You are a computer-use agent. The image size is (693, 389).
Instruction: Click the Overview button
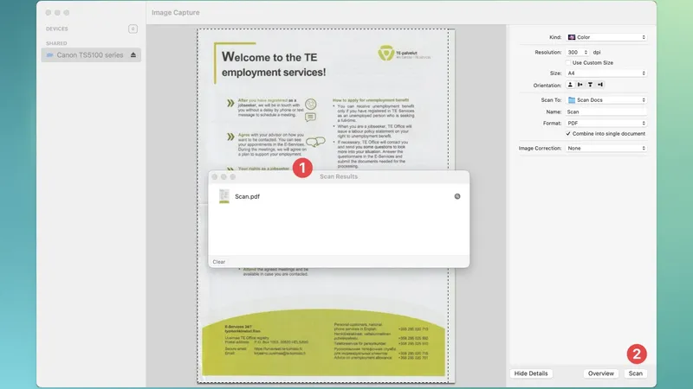pos(600,373)
